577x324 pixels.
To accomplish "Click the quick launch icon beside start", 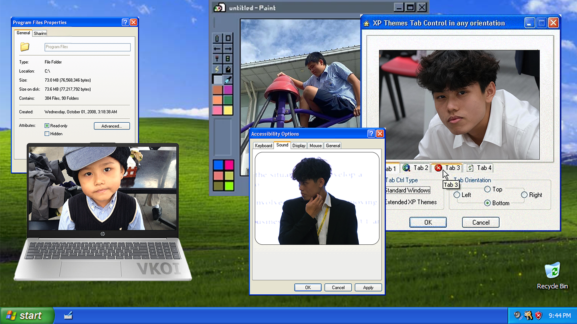I will pyautogui.click(x=68, y=316).
